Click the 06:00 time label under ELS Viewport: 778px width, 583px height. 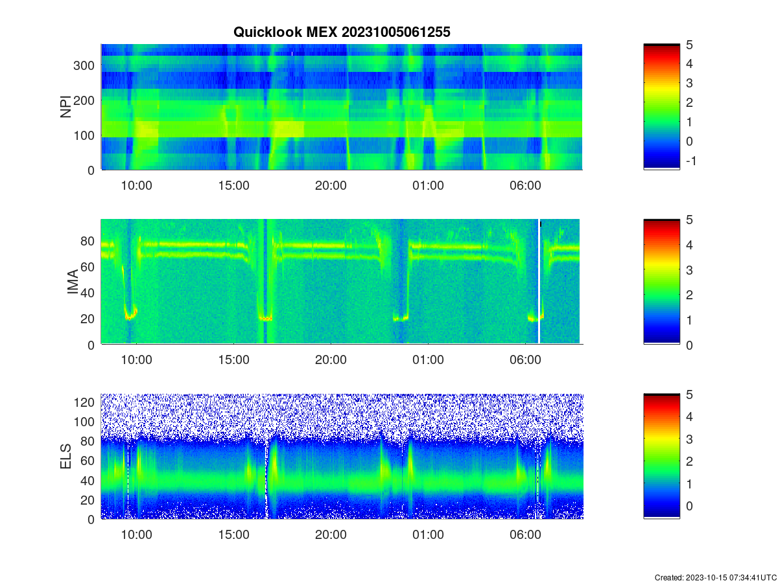click(x=525, y=535)
